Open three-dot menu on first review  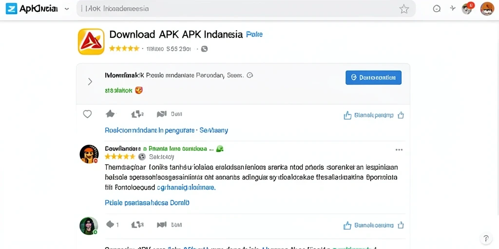pyautogui.click(x=399, y=150)
